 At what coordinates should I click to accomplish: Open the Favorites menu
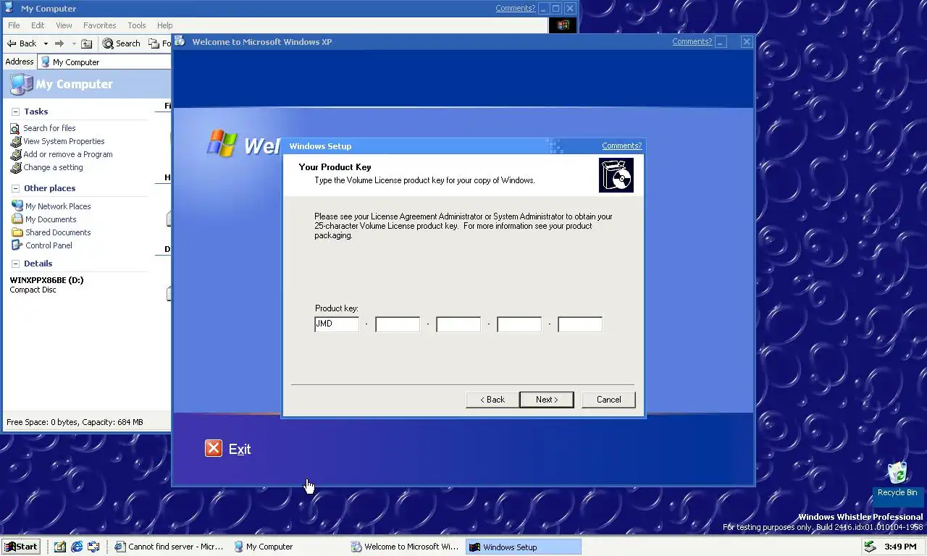[99, 25]
